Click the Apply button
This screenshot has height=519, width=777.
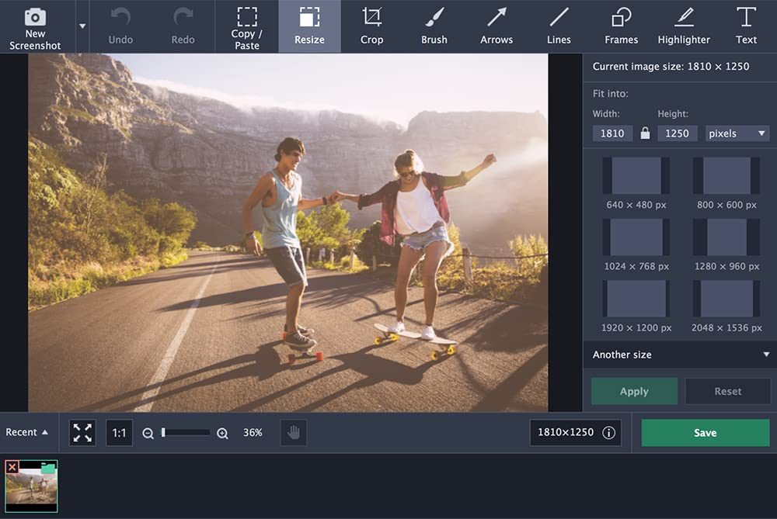pyautogui.click(x=634, y=391)
